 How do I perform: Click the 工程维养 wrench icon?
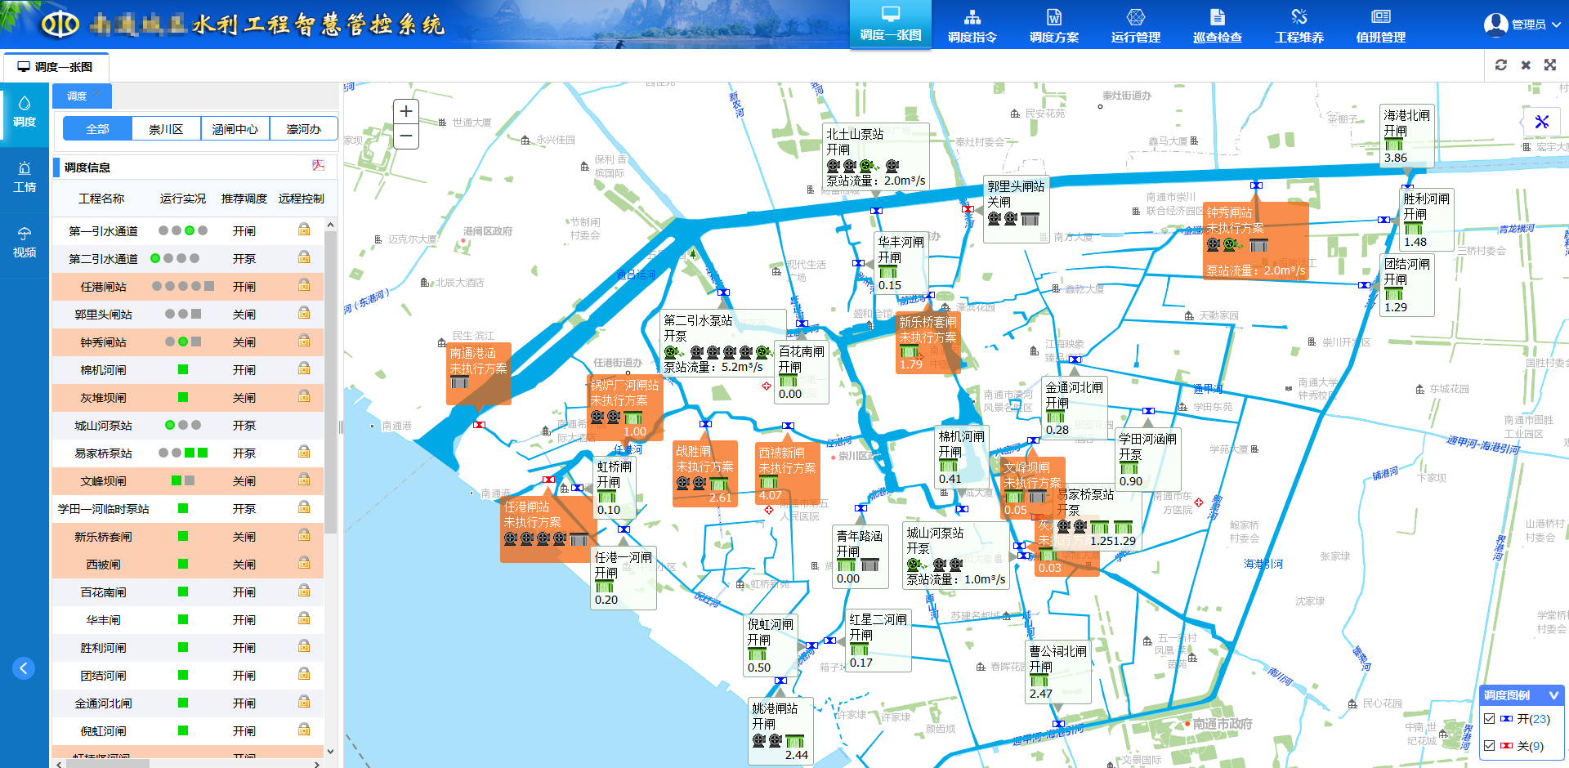pyautogui.click(x=1299, y=18)
